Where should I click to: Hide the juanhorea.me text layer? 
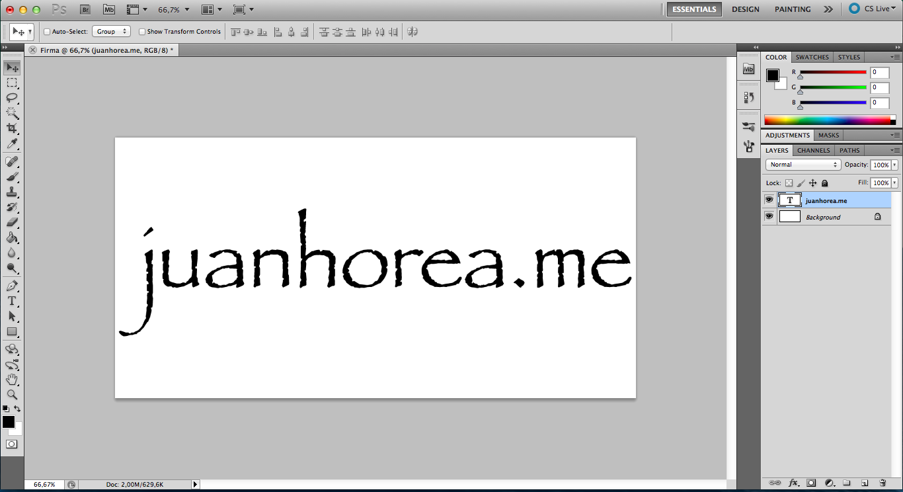(x=769, y=200)
